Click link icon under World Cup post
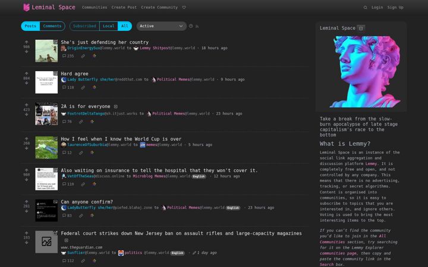The height and width of the screenshot is (267, 428). [81, 153]
